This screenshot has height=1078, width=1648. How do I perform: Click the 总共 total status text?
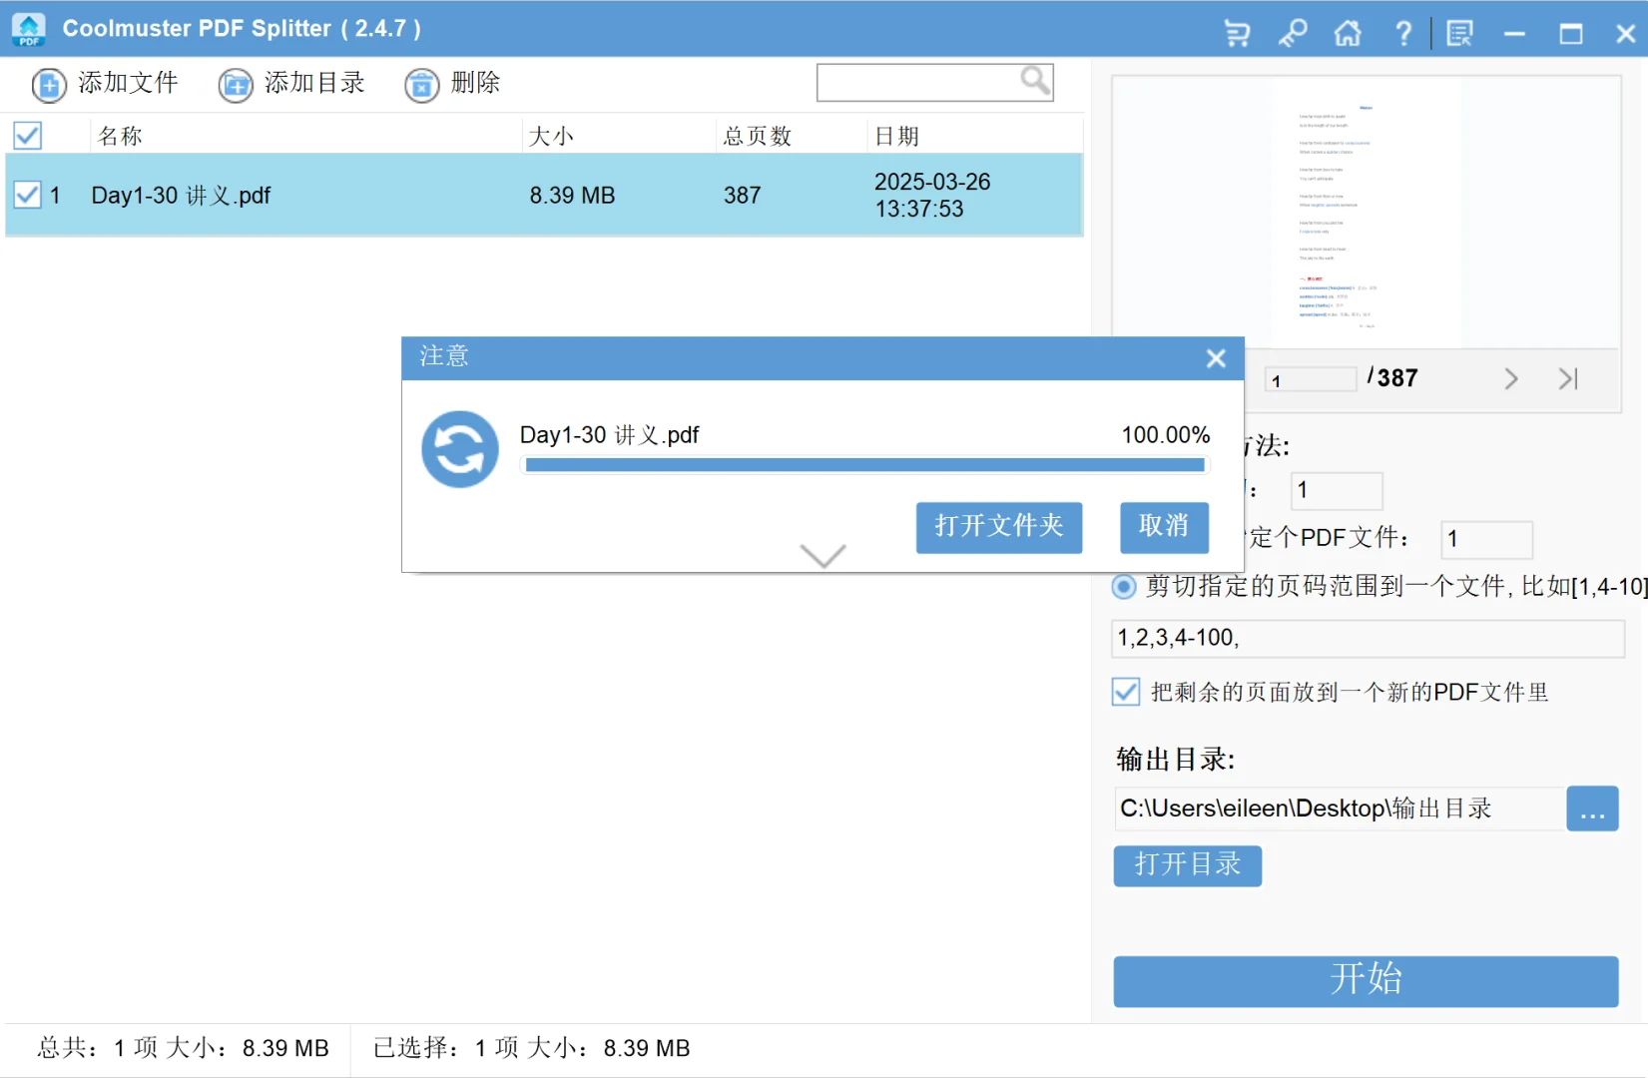[x=183, y=1048]
